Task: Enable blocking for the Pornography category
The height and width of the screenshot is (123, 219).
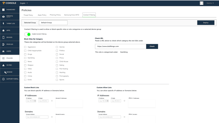Action: (57, 76)
